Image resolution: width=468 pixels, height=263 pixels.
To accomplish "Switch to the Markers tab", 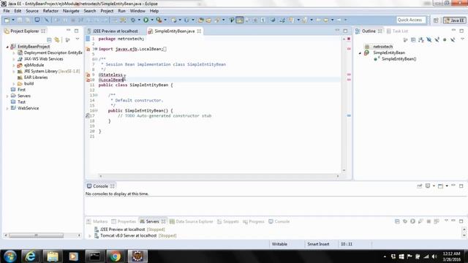I will click(97, 221).
